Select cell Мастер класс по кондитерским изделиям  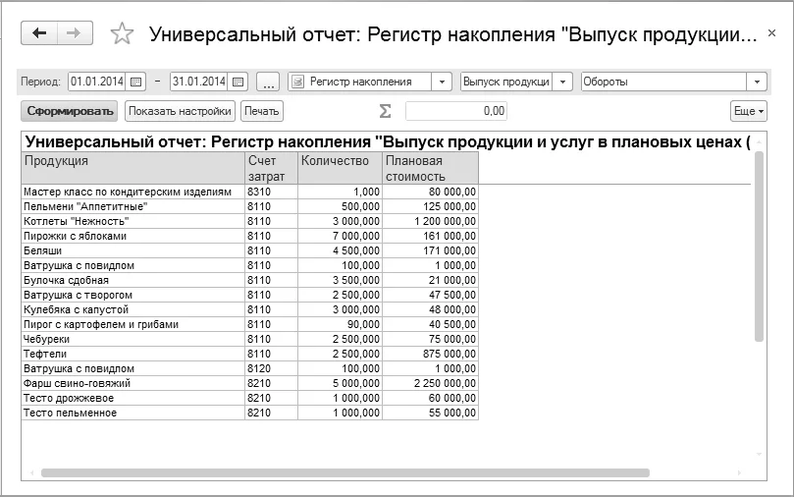pyautogui.click(x=133, y=192)
